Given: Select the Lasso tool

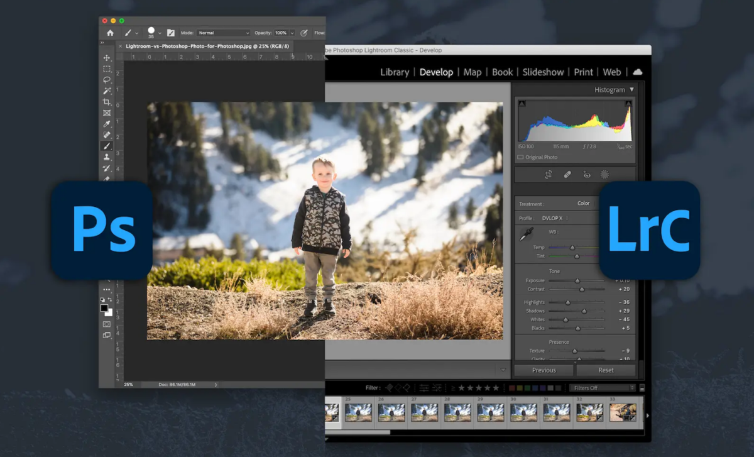Looking at the screenshot, I should 107,80.
